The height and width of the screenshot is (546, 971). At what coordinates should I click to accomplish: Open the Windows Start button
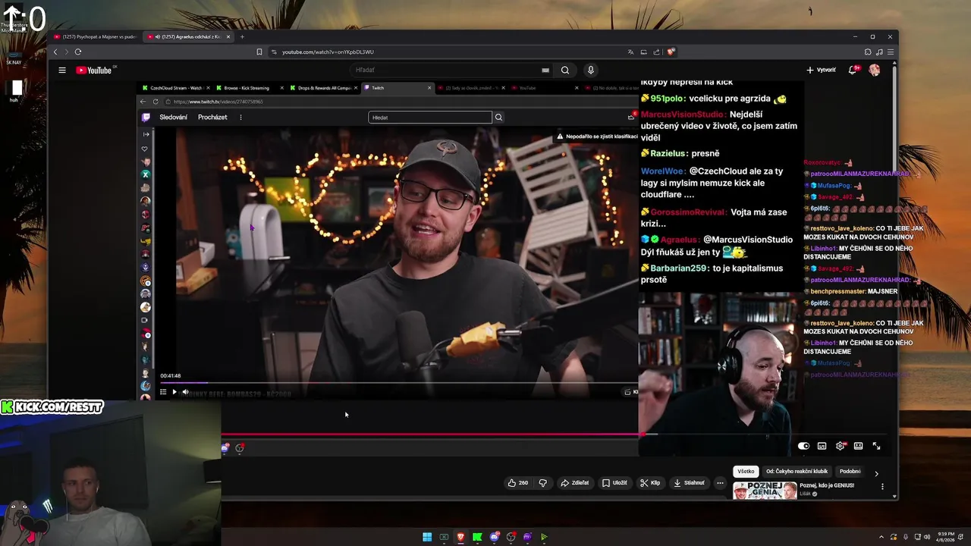(427, 537)
